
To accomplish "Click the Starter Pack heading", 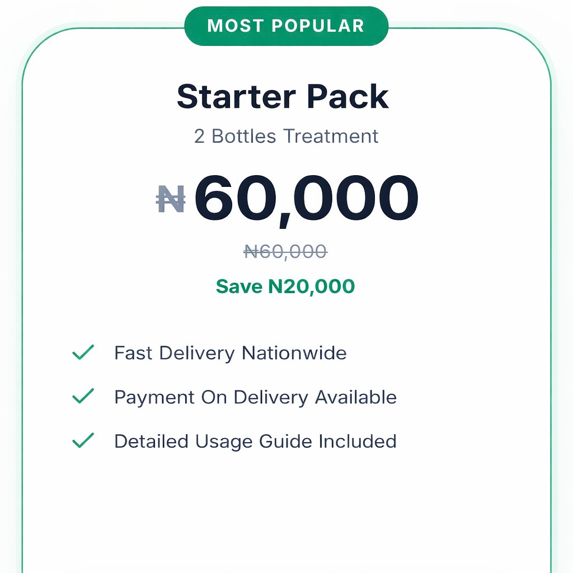I will [283, 96].
